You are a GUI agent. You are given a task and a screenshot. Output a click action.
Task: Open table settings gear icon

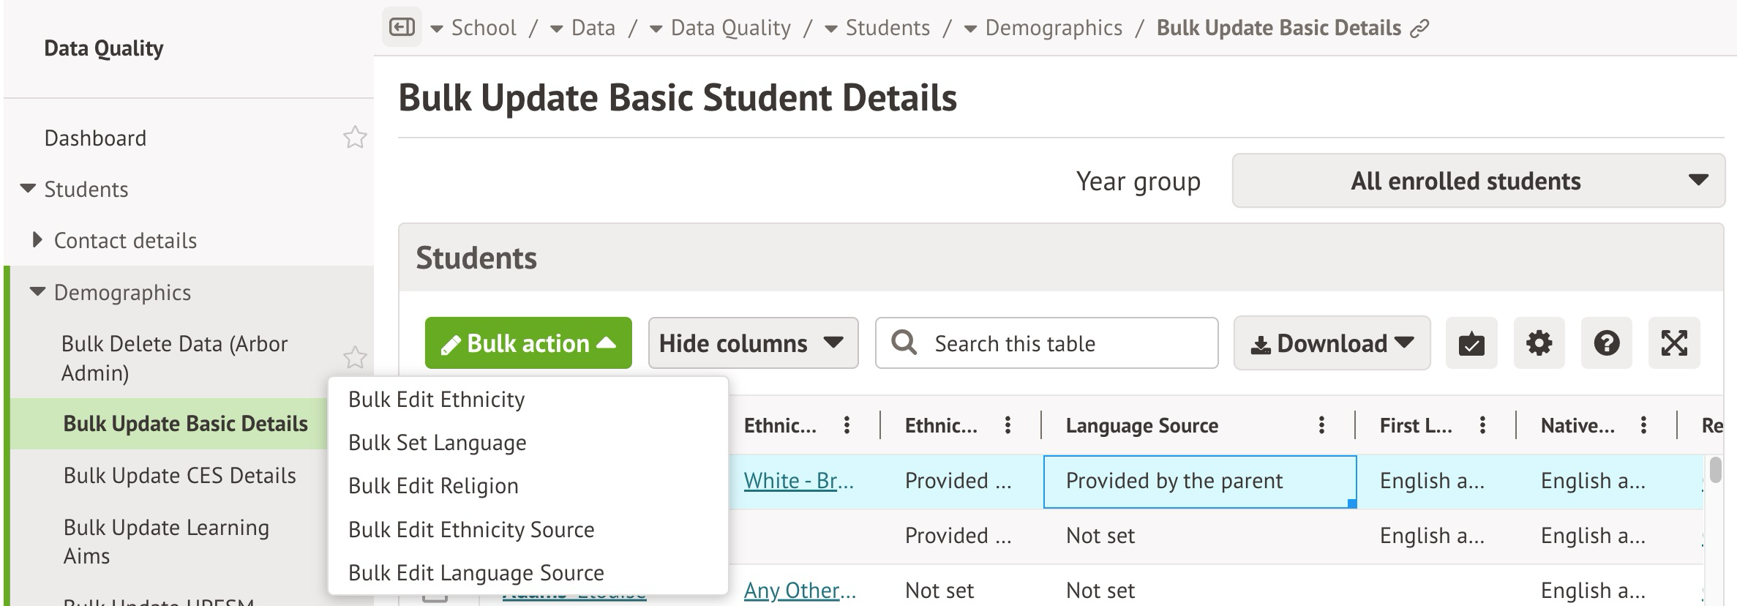[x=1539, y=343]
